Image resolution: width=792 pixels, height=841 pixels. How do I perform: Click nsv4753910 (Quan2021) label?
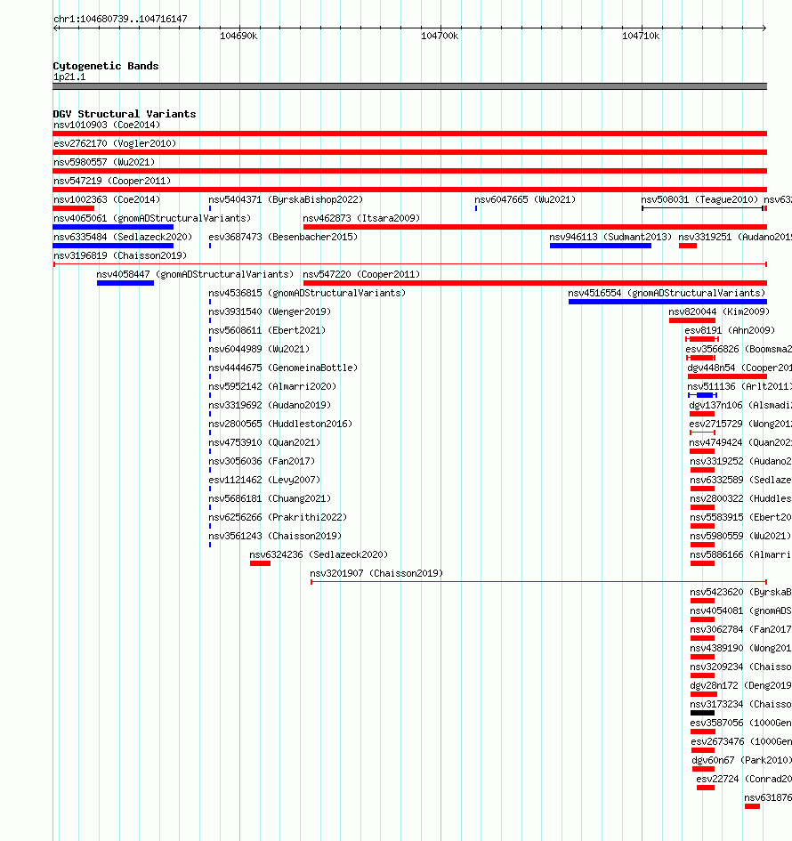coord(264,442)
